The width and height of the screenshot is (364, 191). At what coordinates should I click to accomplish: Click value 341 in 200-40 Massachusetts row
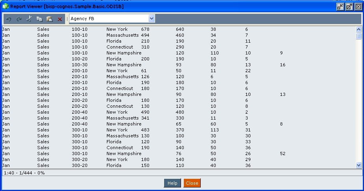tap(145, 118)
